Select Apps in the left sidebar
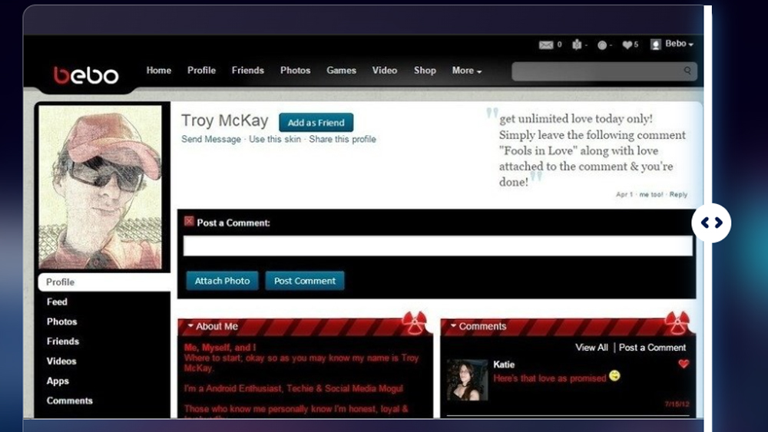The width and height of the screenshot is (768, 432). click(x=58, y=381)
